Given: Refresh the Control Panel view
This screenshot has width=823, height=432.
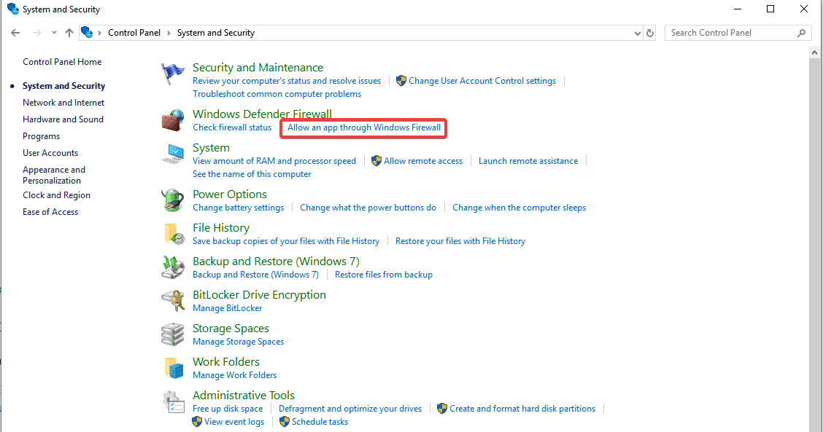Looking at the screenshot, I should tap(652, 33).
